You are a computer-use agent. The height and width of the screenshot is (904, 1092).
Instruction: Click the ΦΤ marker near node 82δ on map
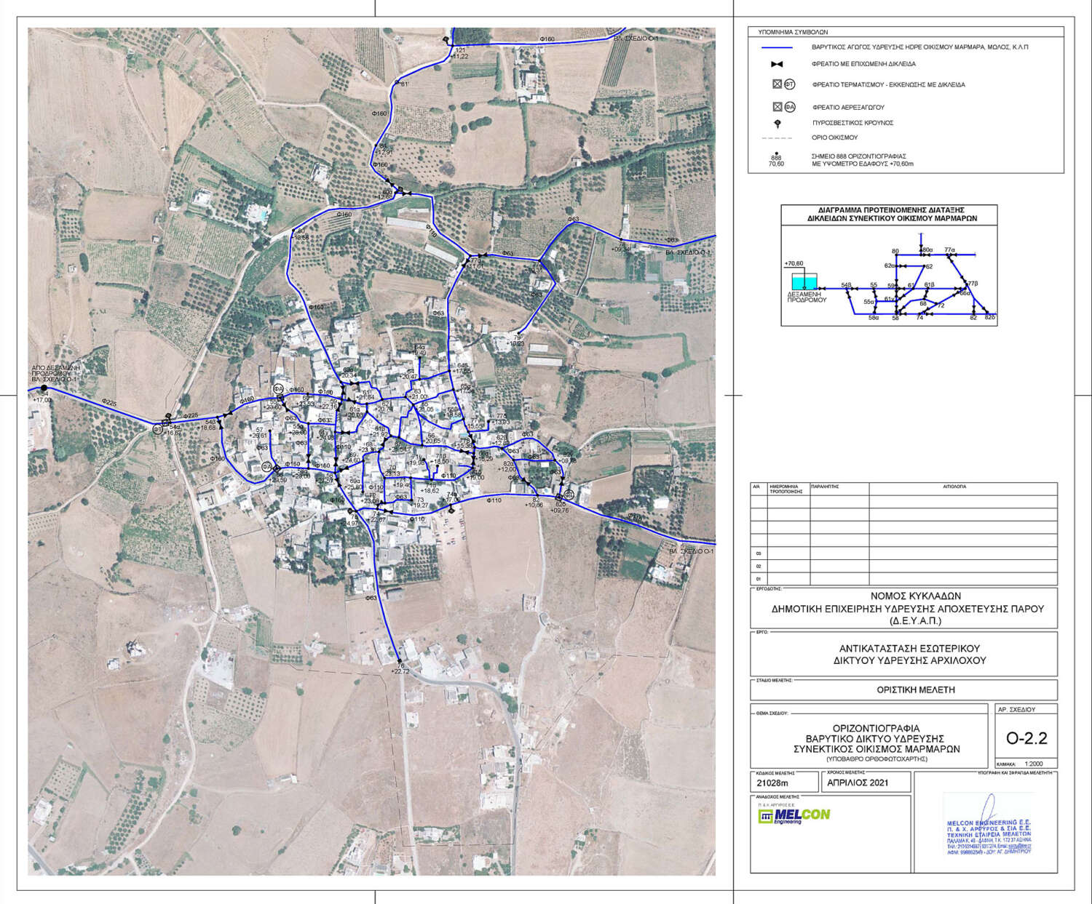click(569, 495)
